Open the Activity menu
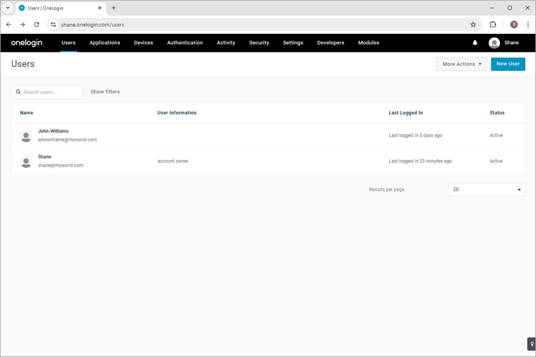The image size is (536, 357). point(226,43)
